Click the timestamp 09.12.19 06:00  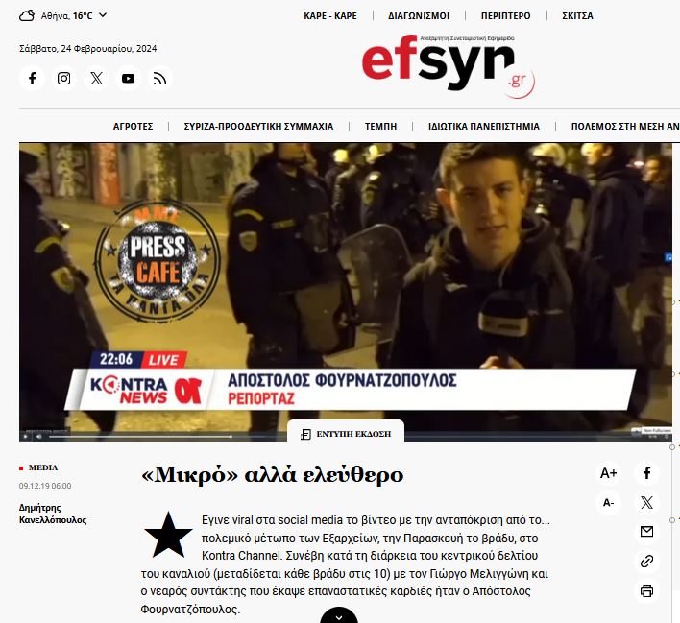pos(45,486)
